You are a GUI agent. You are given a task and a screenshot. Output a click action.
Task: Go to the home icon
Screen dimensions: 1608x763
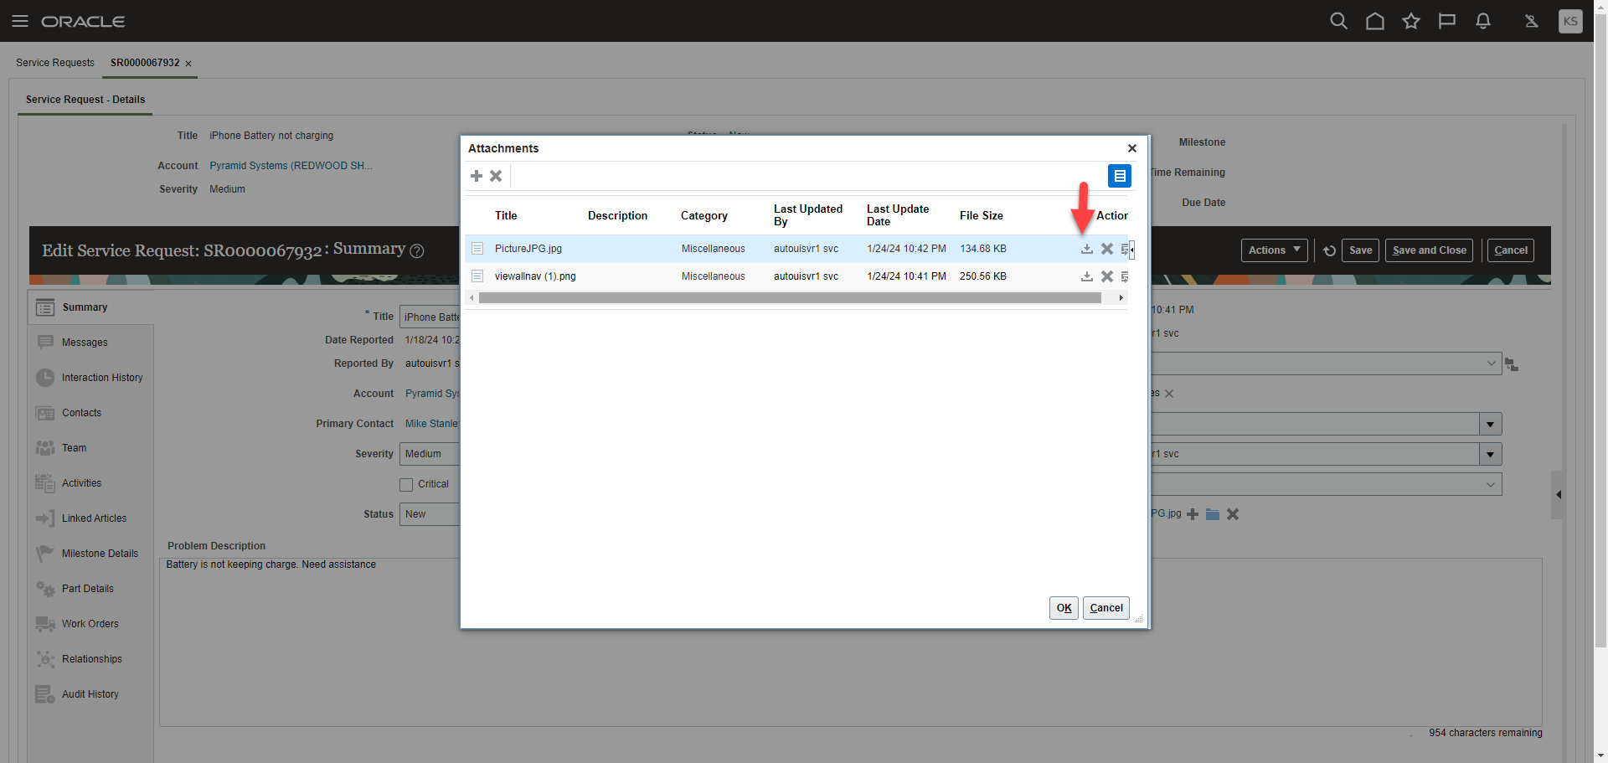[1374, 21]
